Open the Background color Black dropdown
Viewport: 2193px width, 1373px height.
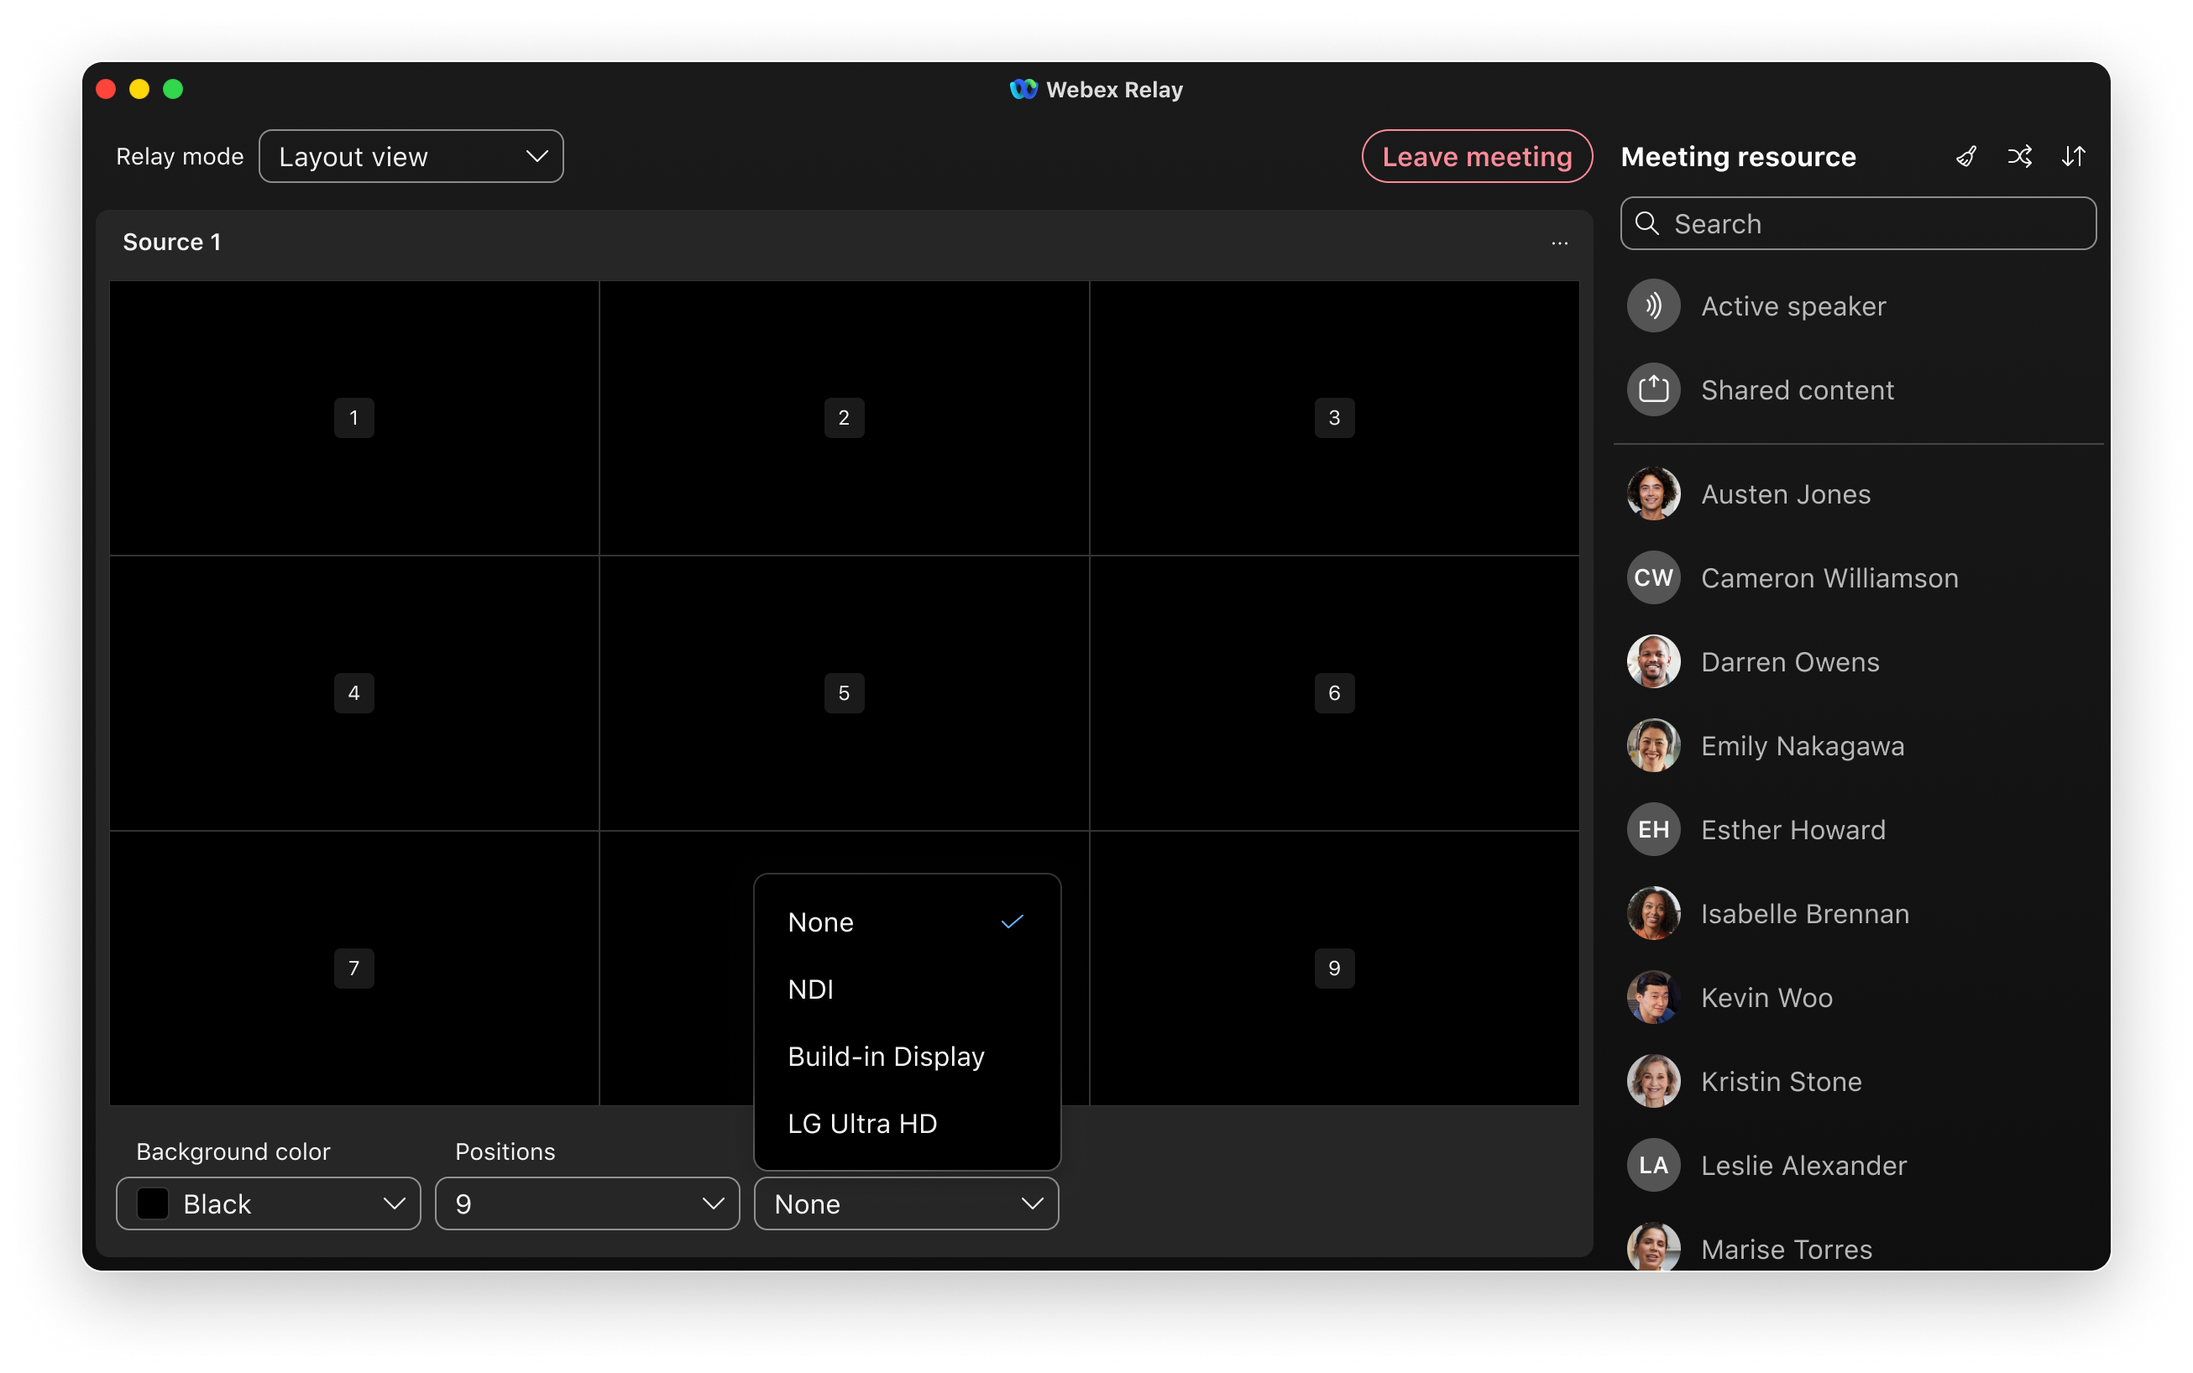click(268, 1203)
